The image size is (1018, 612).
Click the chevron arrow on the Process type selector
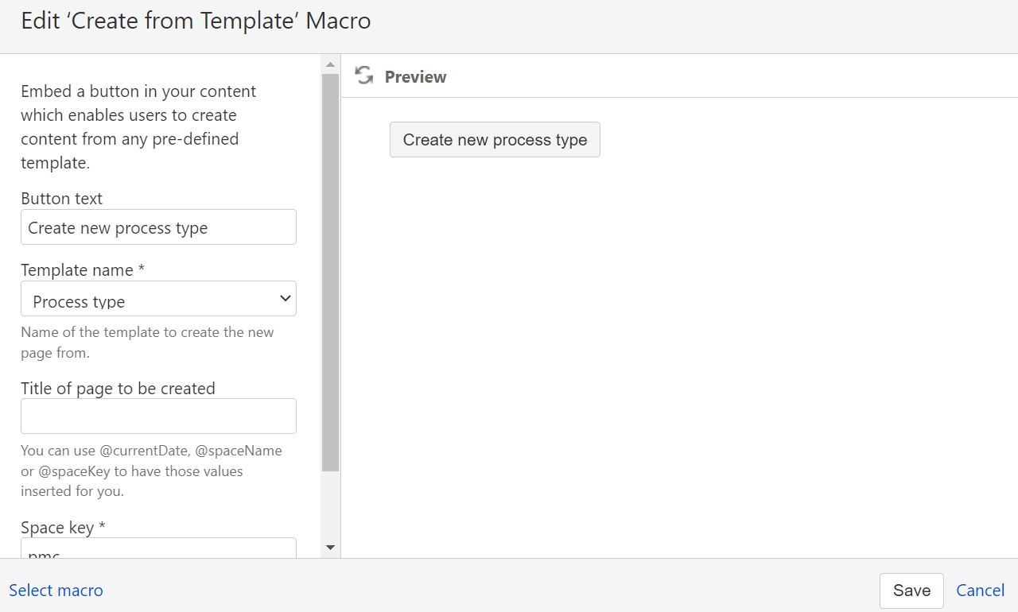(285, 299)
